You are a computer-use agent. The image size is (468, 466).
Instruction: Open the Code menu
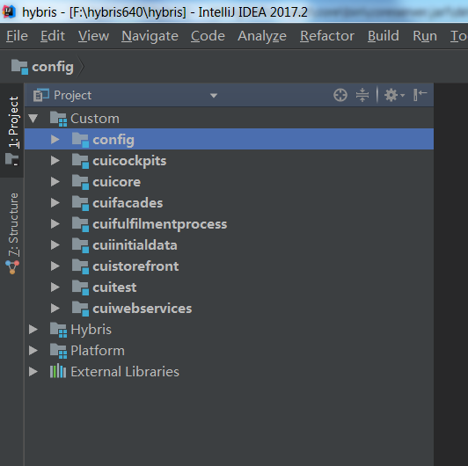pos(208,36)
